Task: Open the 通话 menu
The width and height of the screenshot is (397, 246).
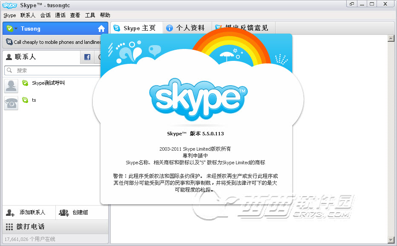Action: tap(60, 15)
